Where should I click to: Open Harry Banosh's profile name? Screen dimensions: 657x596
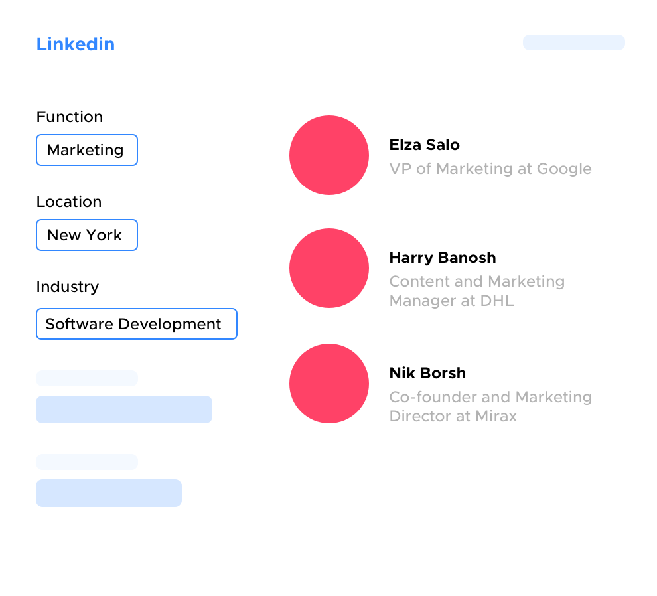[x=442, y=258]
